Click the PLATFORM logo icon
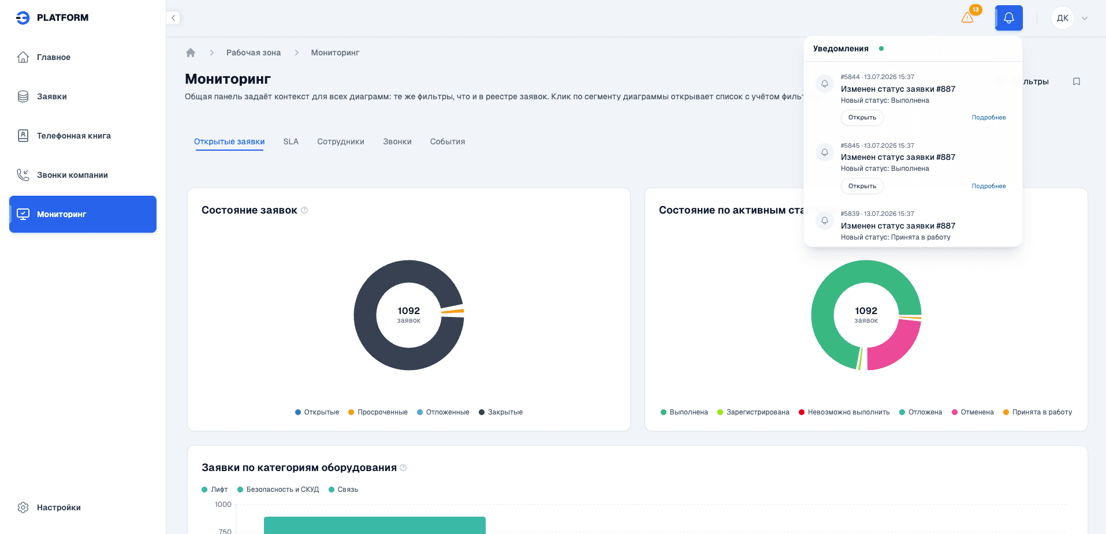Viewport: 1106px width, 534px height. [23, 18]
